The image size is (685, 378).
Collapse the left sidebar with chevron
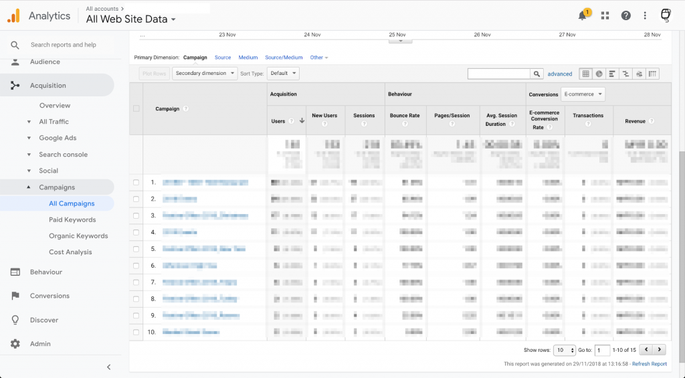point(109,367)
